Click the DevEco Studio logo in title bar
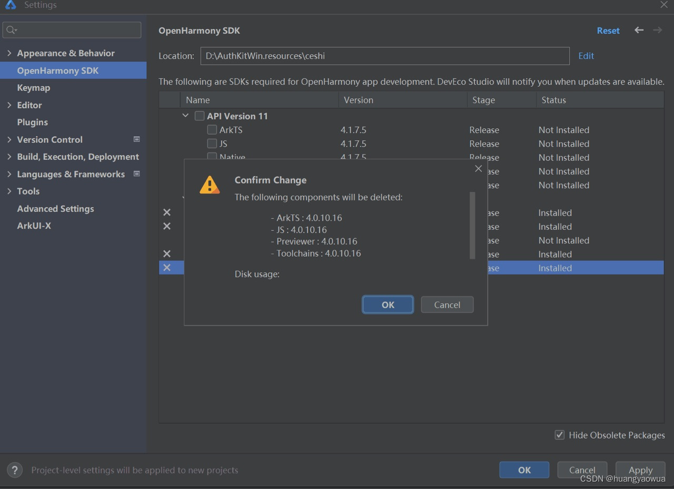This screenshot has height=489, width=674. tap(11, 5)
